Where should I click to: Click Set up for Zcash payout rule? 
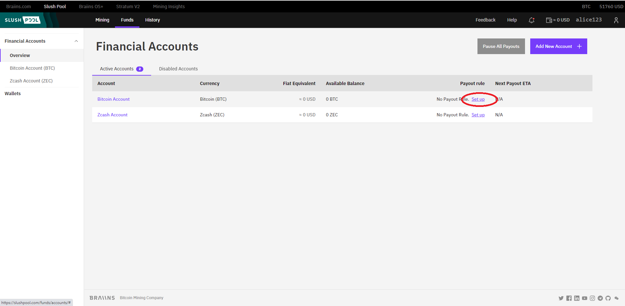[478, 115]
